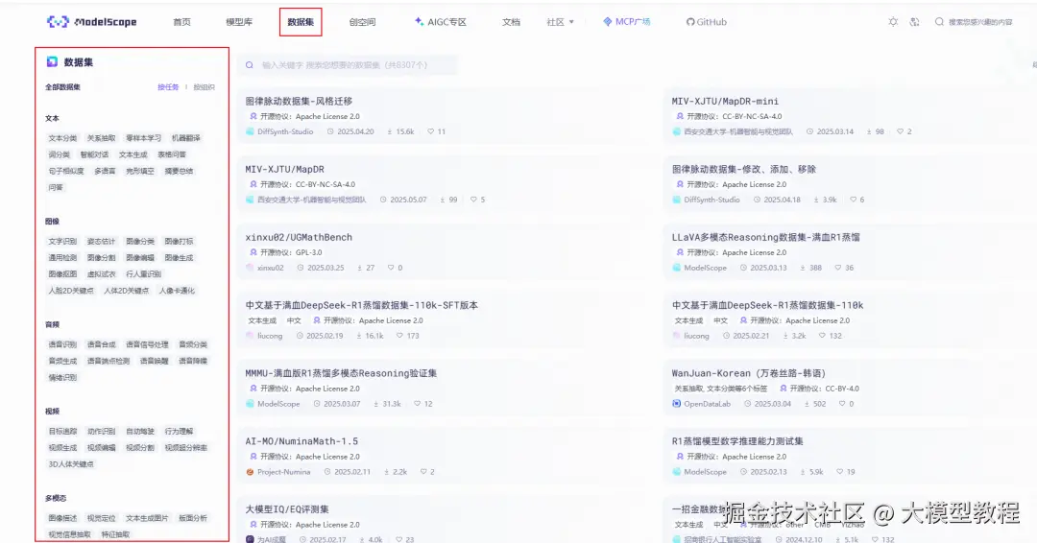This screenshot has height=543, width=1037.
Task: Click the 全部数据集 heading
Action: click(62, 87)
